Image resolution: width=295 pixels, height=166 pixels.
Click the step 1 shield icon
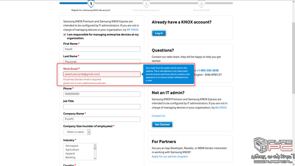point(91,4)
